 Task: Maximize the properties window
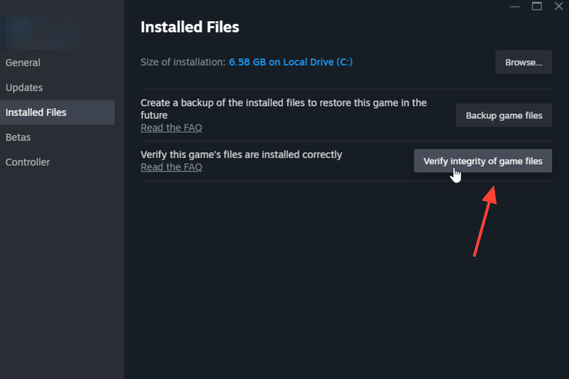(x=537, y=6)
